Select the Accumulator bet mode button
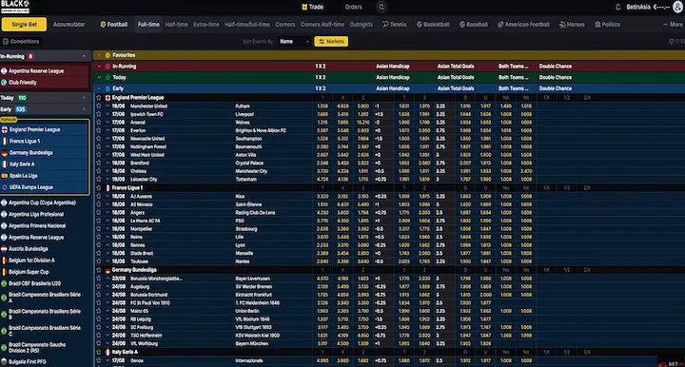 coord(69,25)
